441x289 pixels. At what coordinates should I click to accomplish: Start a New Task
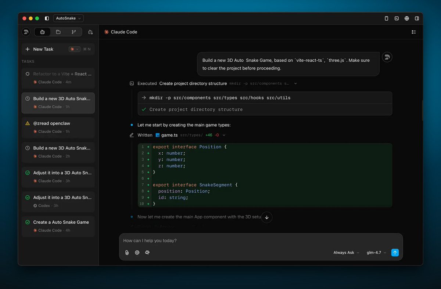pyautogui.click(x=43, y=49)
